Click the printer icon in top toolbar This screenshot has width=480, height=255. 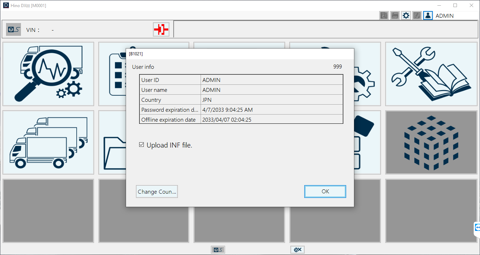pyautogui.click(x=395, y=16)
